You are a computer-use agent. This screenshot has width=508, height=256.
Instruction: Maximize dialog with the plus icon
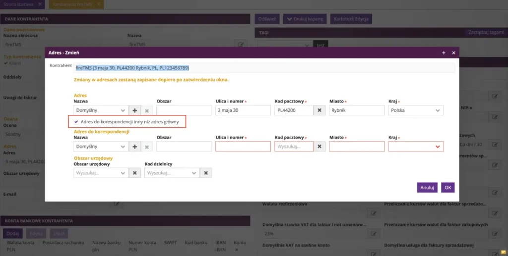(x=444, y=52)
